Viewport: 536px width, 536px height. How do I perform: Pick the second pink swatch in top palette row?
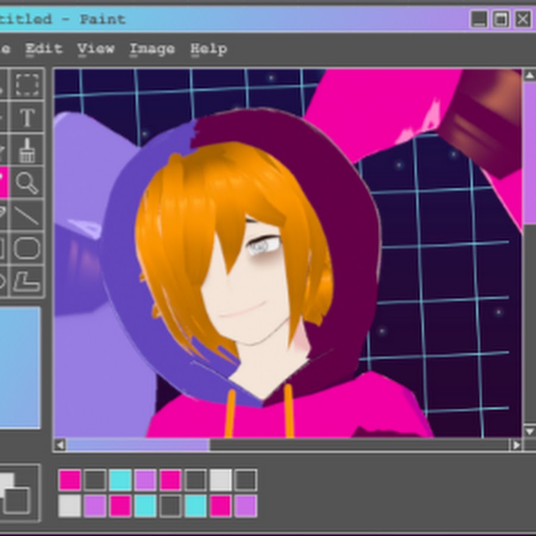click(170, 480)
